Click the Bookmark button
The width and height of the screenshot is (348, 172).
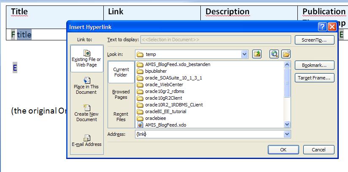315,65
